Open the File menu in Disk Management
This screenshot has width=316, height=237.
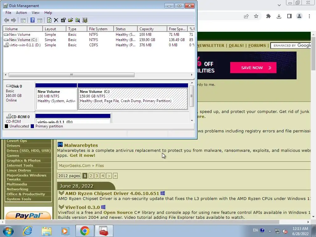point(8,12)
